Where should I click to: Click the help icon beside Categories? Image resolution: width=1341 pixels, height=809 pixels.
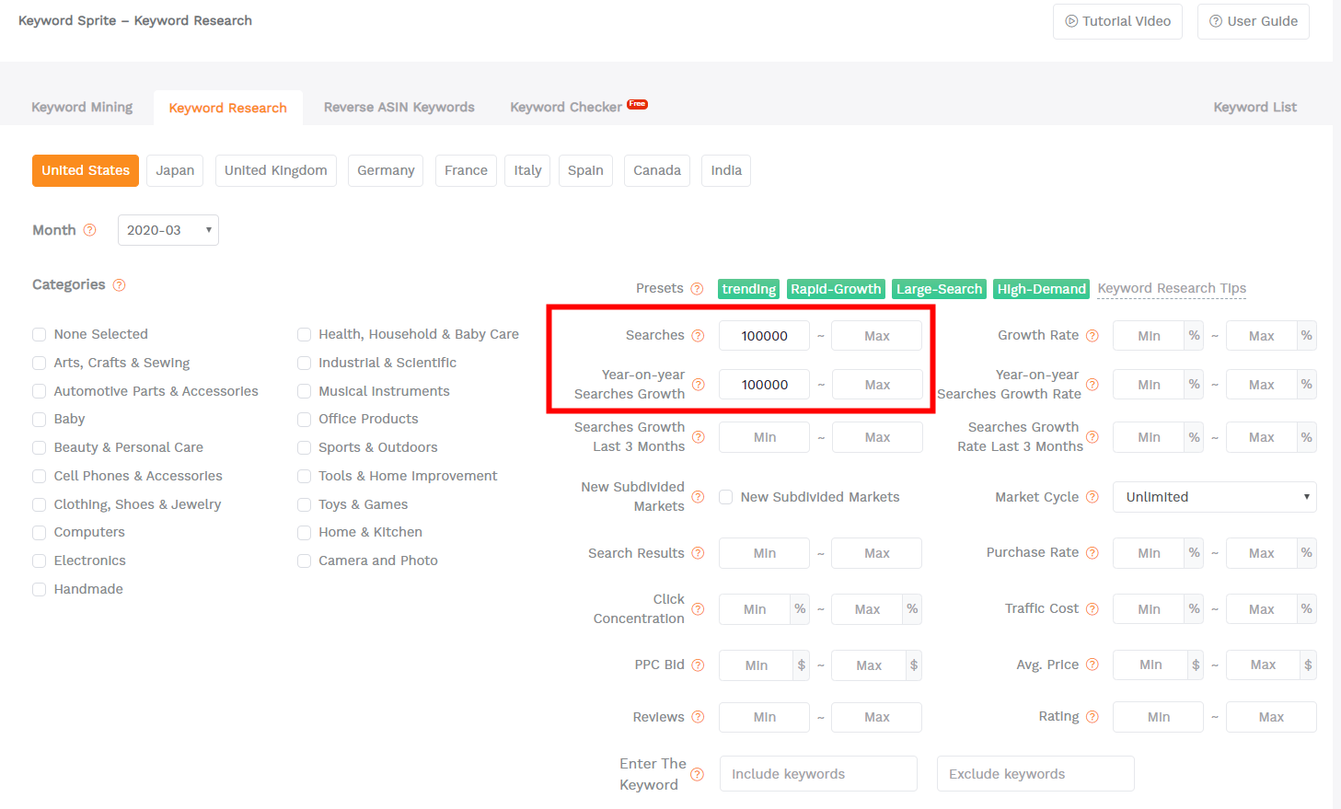(119, 285)
